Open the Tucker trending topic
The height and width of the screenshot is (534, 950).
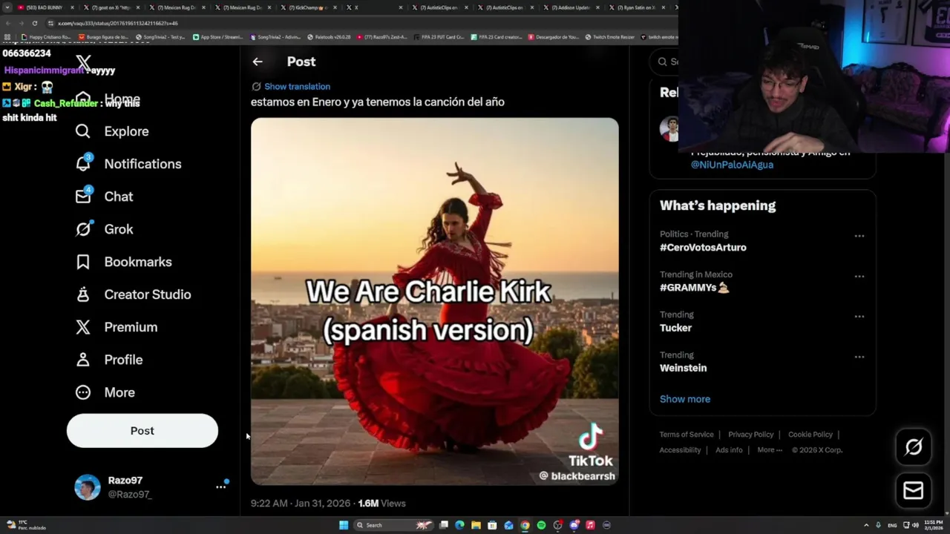(675, 328)
